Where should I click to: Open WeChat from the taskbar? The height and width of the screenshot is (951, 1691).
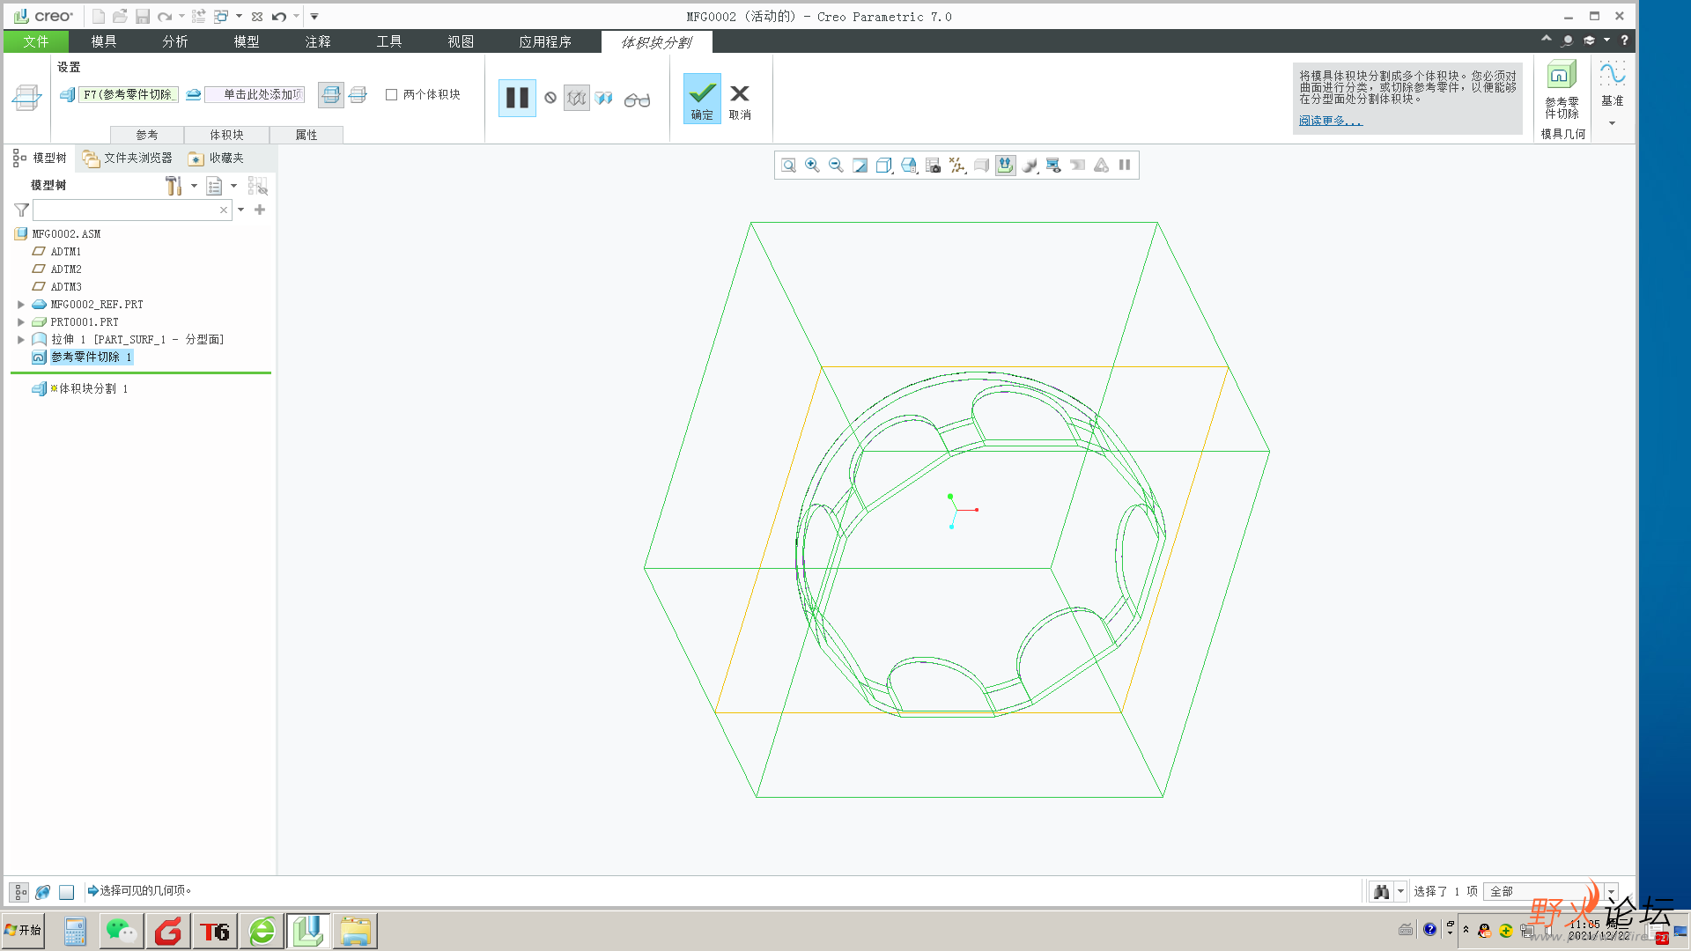(x=122, y=932)
